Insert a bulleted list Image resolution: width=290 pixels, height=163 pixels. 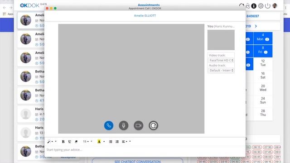point(111,142)
